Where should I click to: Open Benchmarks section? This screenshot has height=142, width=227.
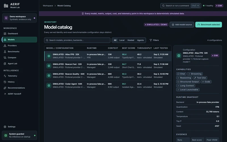coord(19,52)
